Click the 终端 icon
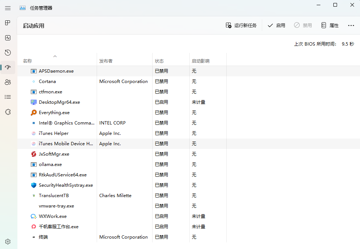The height and width of the screenshot is (249, 360). (x=34, y=237)
